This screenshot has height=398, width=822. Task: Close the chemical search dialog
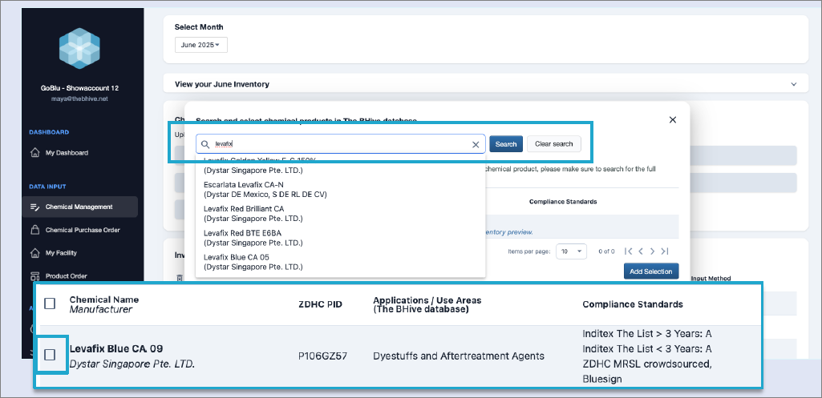[673, 120]
